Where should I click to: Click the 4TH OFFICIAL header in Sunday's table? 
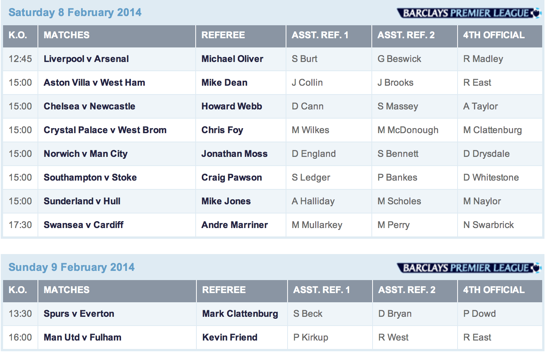[494, 290]
